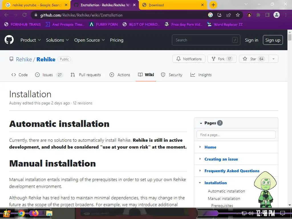Open File Explorer from the taskbar
Viewport: 292px width, 219px height.
[49, 213]
